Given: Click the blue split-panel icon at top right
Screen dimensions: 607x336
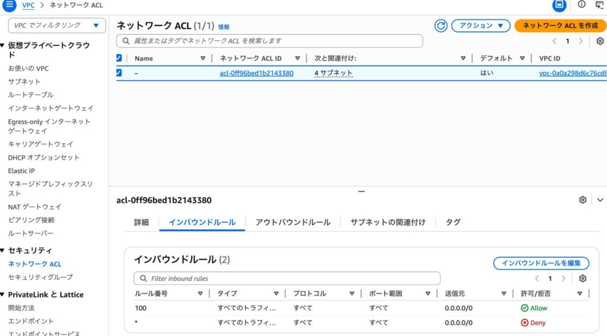Looking at the screenshot, I should pos(559,5).
